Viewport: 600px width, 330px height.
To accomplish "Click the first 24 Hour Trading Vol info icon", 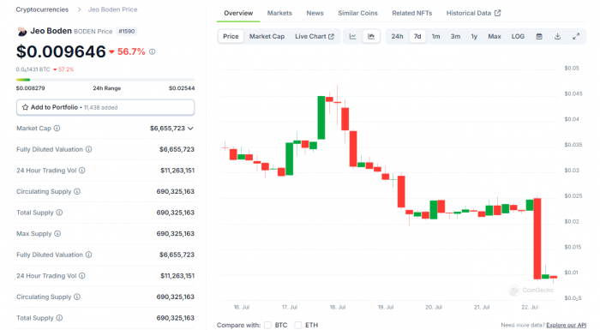I will 82,171.
